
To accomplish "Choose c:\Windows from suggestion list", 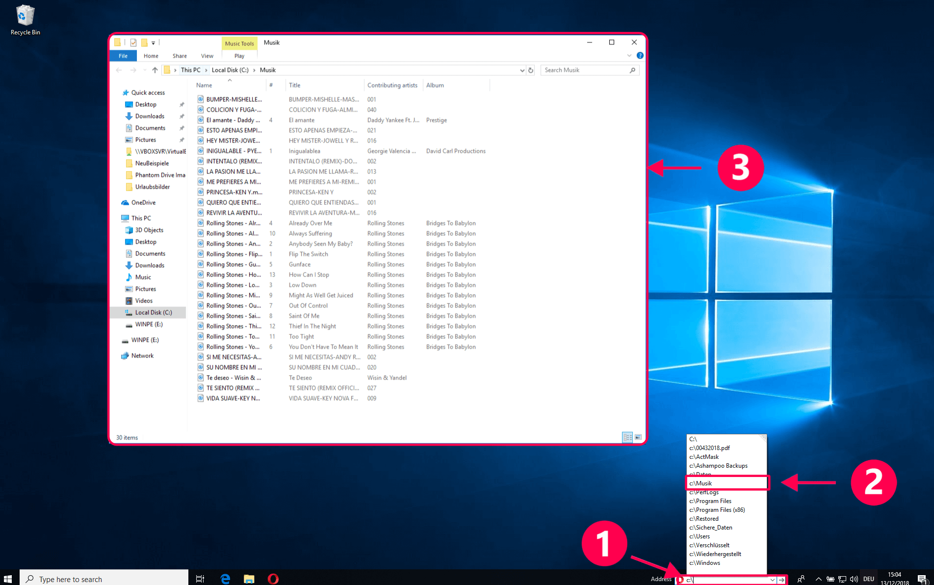I will tap(727, 563).
